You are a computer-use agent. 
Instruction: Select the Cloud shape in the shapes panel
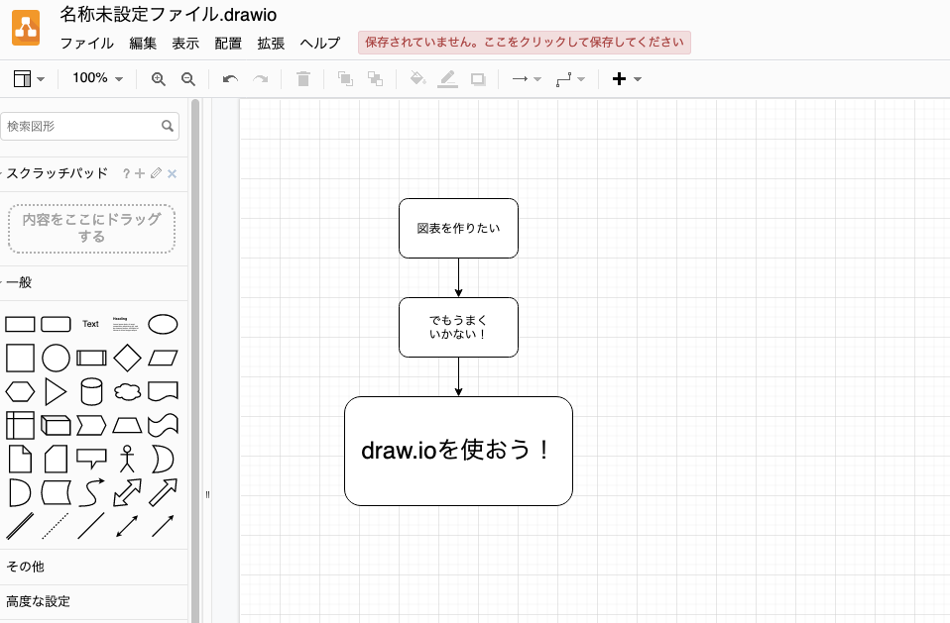(127, 391)
